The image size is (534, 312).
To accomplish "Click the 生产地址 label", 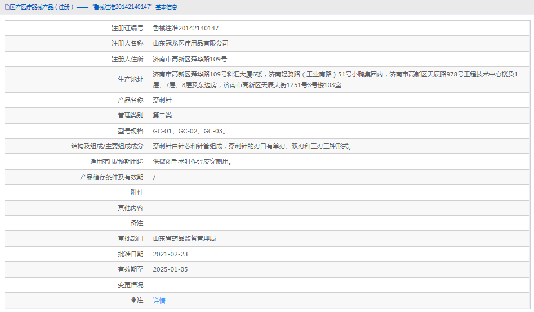I will pyautogui.click(x=131, y=79).
